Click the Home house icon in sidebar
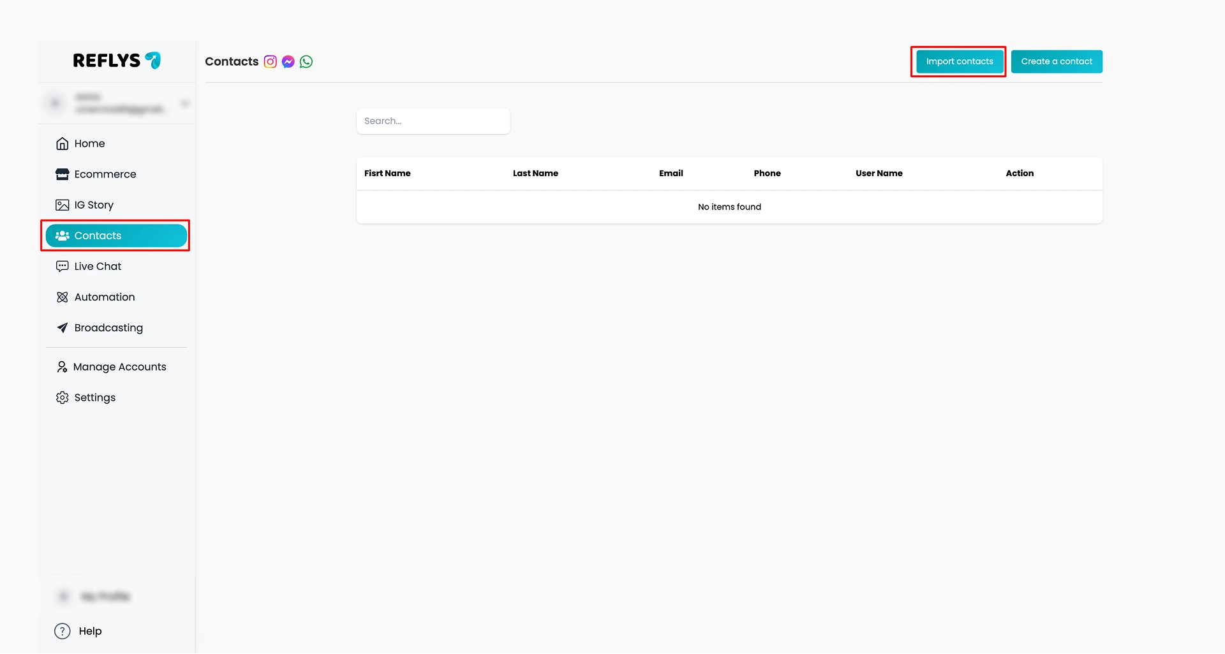The image size is (1225, 654). tap(63, 144)
